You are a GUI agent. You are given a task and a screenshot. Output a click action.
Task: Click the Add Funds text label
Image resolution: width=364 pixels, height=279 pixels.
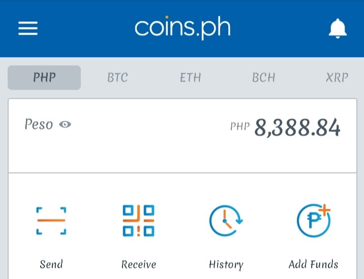click(x=313, y=264)
